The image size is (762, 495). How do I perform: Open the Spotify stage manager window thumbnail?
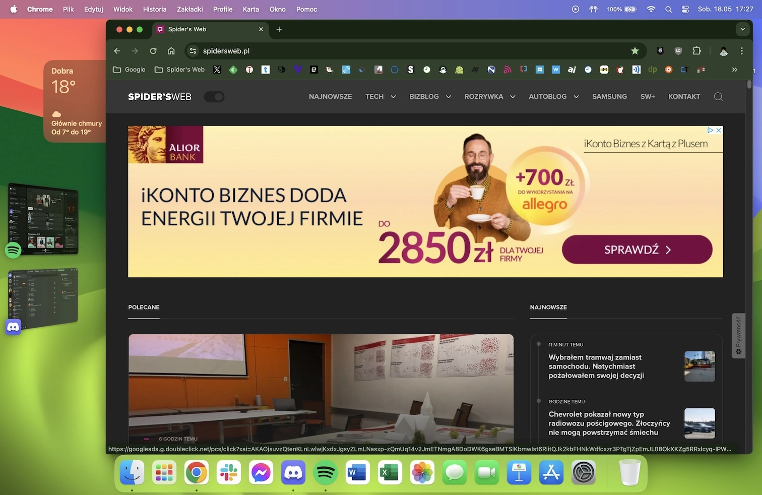(x=44, y=219)
